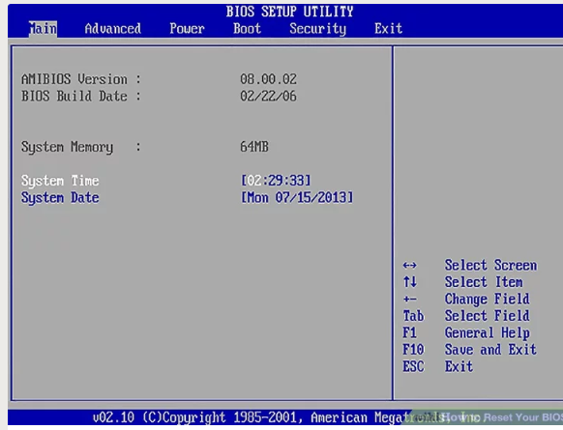Select the System Time label
Image resolution: width=563 pixels, height=430 pixels.
[x=60, y=181]
